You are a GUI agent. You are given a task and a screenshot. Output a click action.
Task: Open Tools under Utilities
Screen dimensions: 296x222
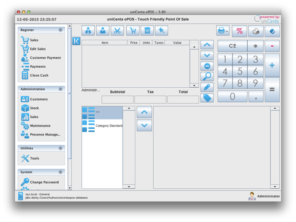click(x=30, y=158)
